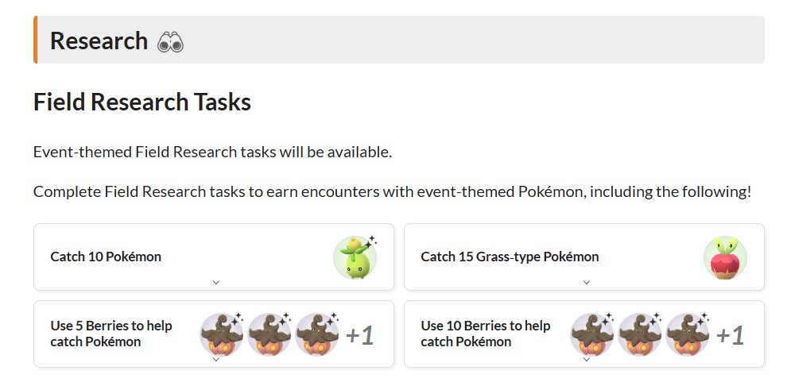Click the Smoliv reward icon for Catch 10 Pokémon
The image size is (791, 386).
(x=355, y=257)
